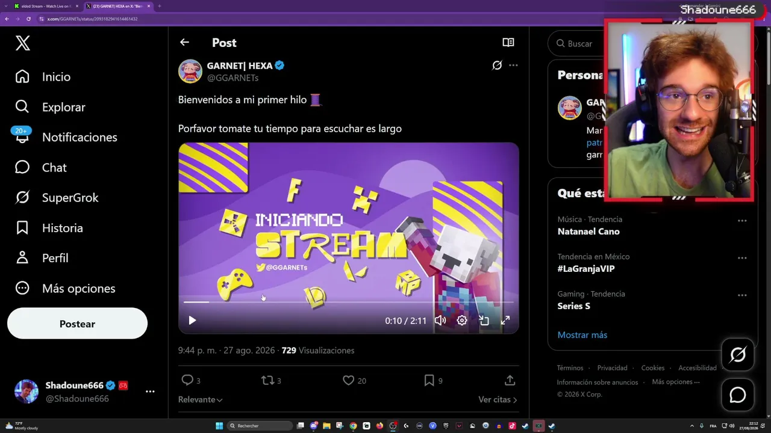
Task: Switch to the Kick stream browser tab
Action: pos(47,6)
